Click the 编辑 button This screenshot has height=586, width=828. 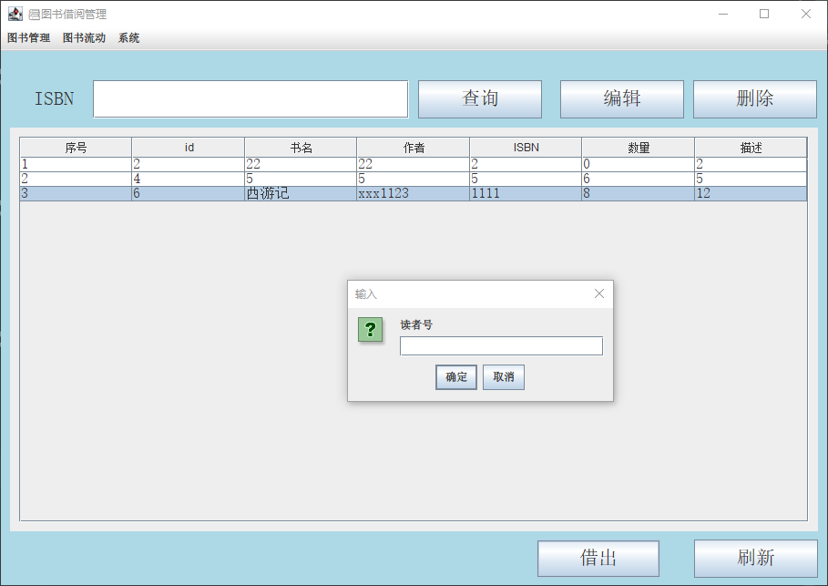pyautogui.click(x=622, y=98)
